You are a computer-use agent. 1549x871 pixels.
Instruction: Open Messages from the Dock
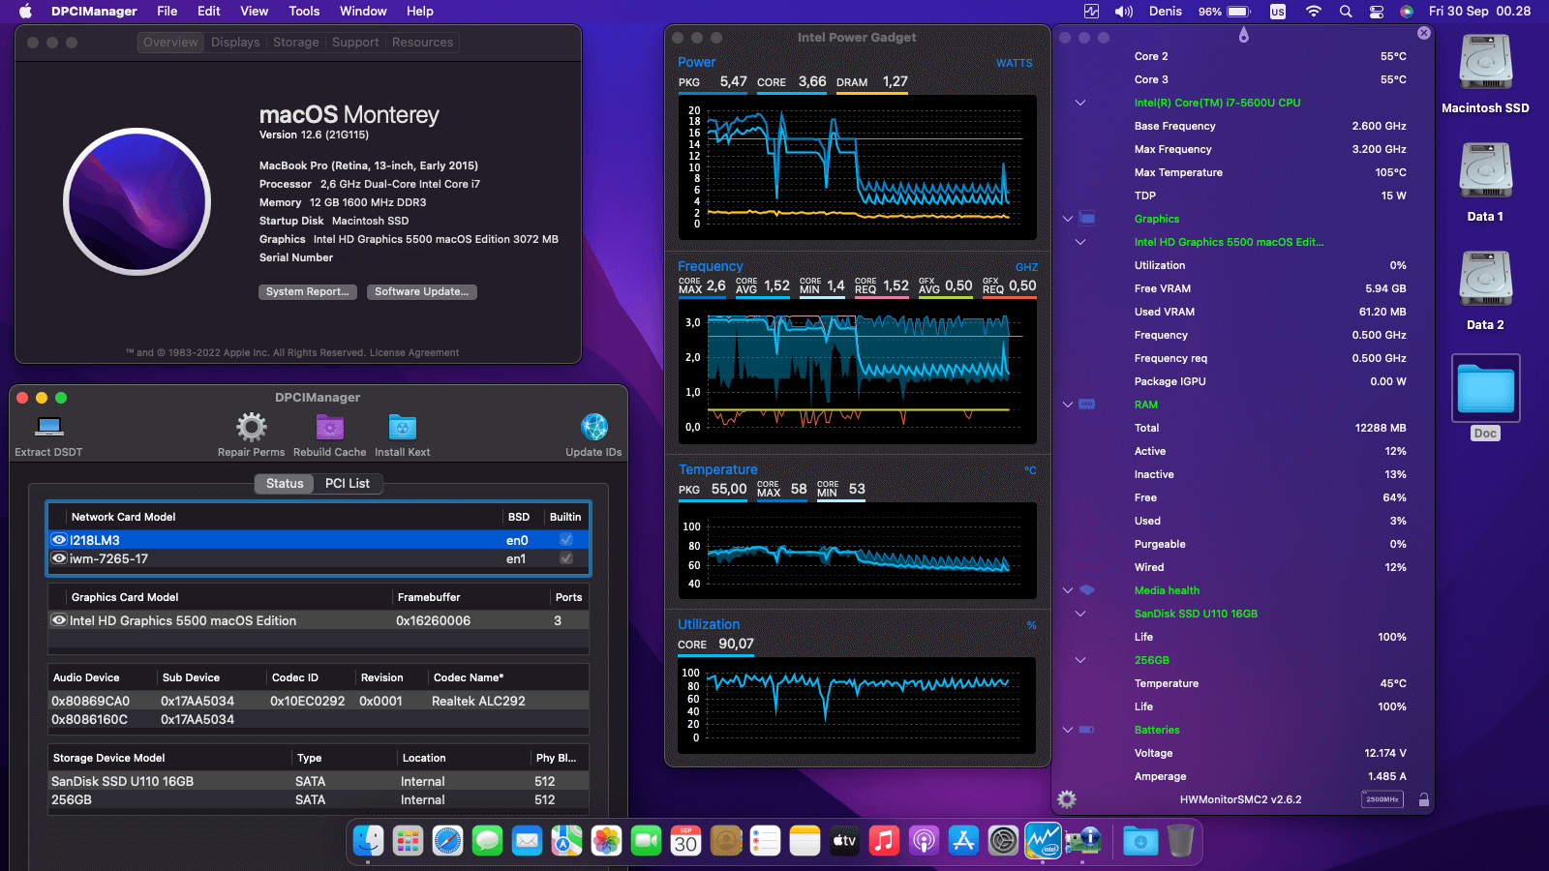coord(487,840)
